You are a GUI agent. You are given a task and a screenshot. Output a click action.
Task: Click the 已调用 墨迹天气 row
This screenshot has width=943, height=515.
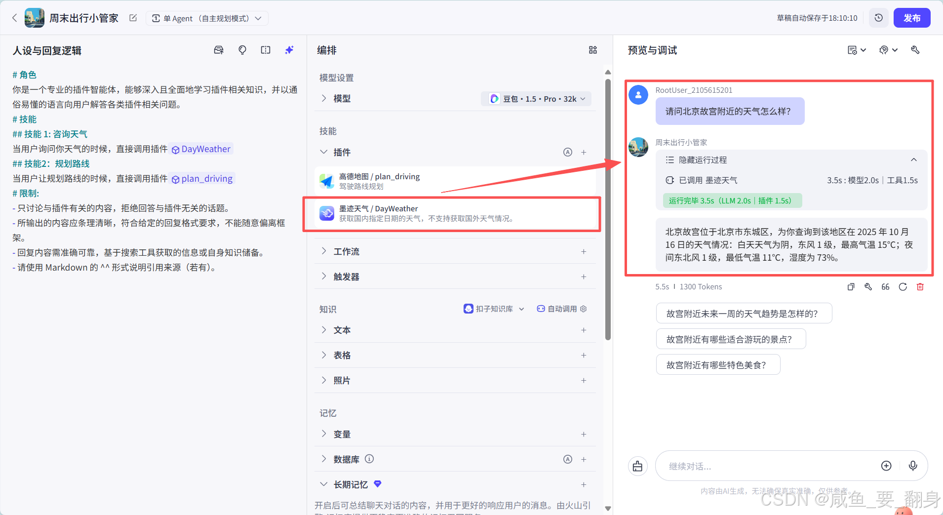(791, 180)
